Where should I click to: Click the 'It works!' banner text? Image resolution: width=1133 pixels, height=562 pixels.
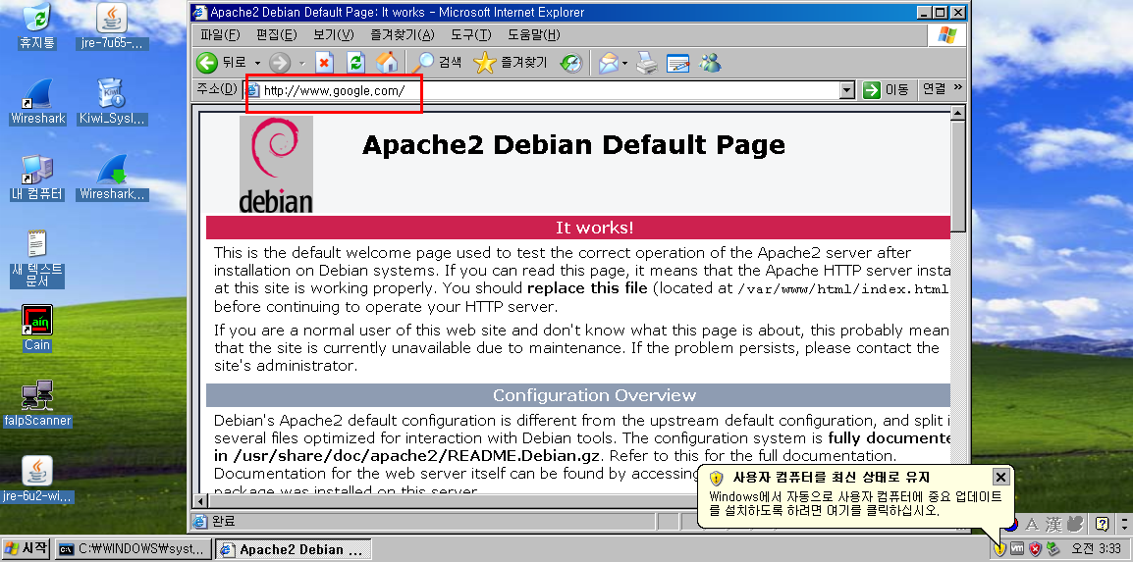coord(594,228)
